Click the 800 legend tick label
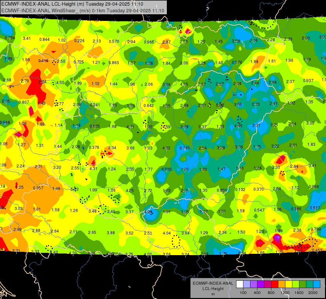This screenshot has width=326, height=299. point(271,293)
